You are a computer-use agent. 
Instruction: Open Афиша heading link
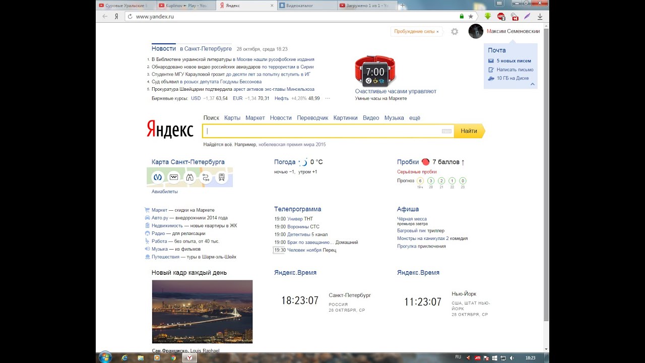408,209
